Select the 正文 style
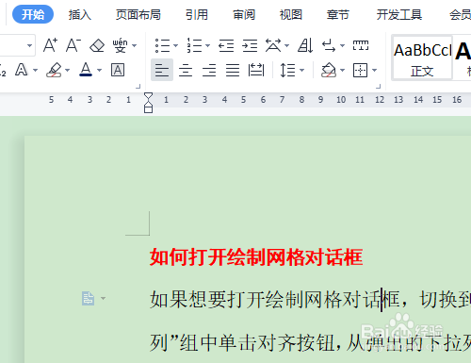The height and width of the screenshot is (363, 471). (422, 58)
